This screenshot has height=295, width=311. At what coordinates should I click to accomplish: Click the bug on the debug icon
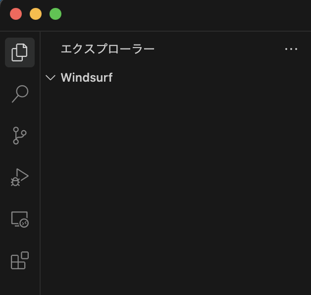point(15,182)
